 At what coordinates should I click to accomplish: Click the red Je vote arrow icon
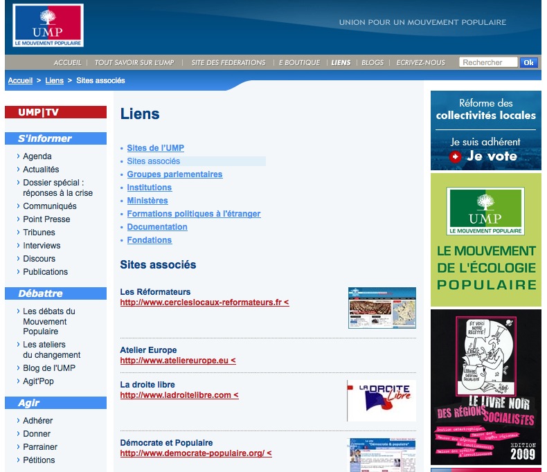[455, 157]
